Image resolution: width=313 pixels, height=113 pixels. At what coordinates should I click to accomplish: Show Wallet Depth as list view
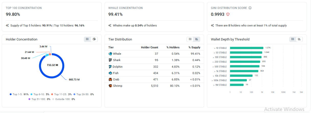point(293,39)
